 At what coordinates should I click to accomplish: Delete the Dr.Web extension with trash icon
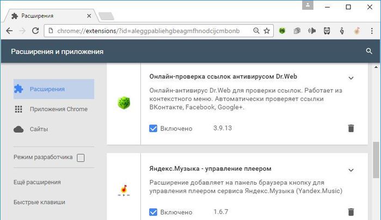pos(351,128)
